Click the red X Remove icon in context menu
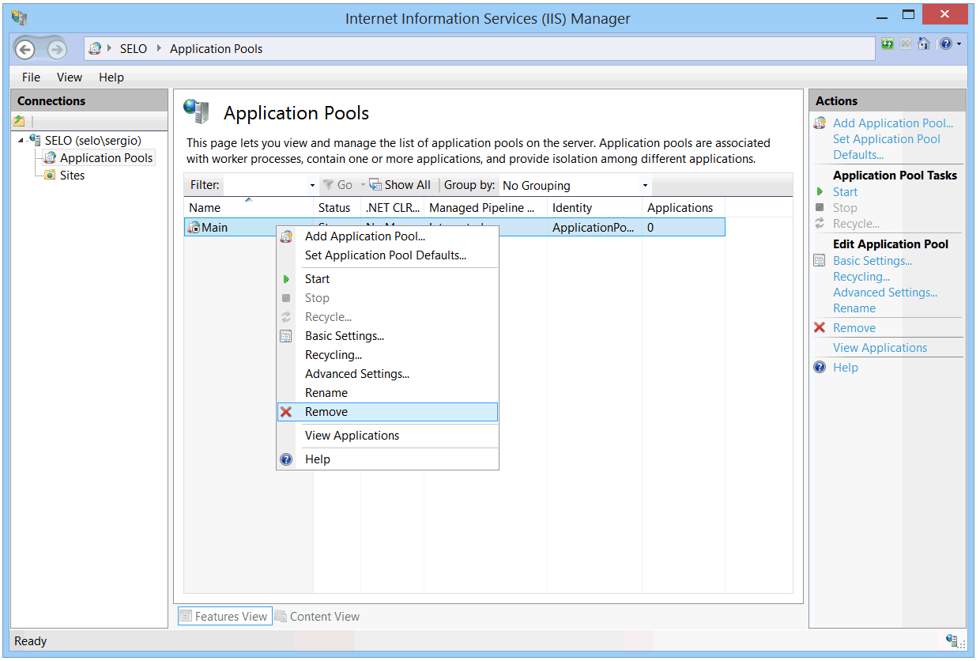980x661 pixels. click(x=286, y=412)
